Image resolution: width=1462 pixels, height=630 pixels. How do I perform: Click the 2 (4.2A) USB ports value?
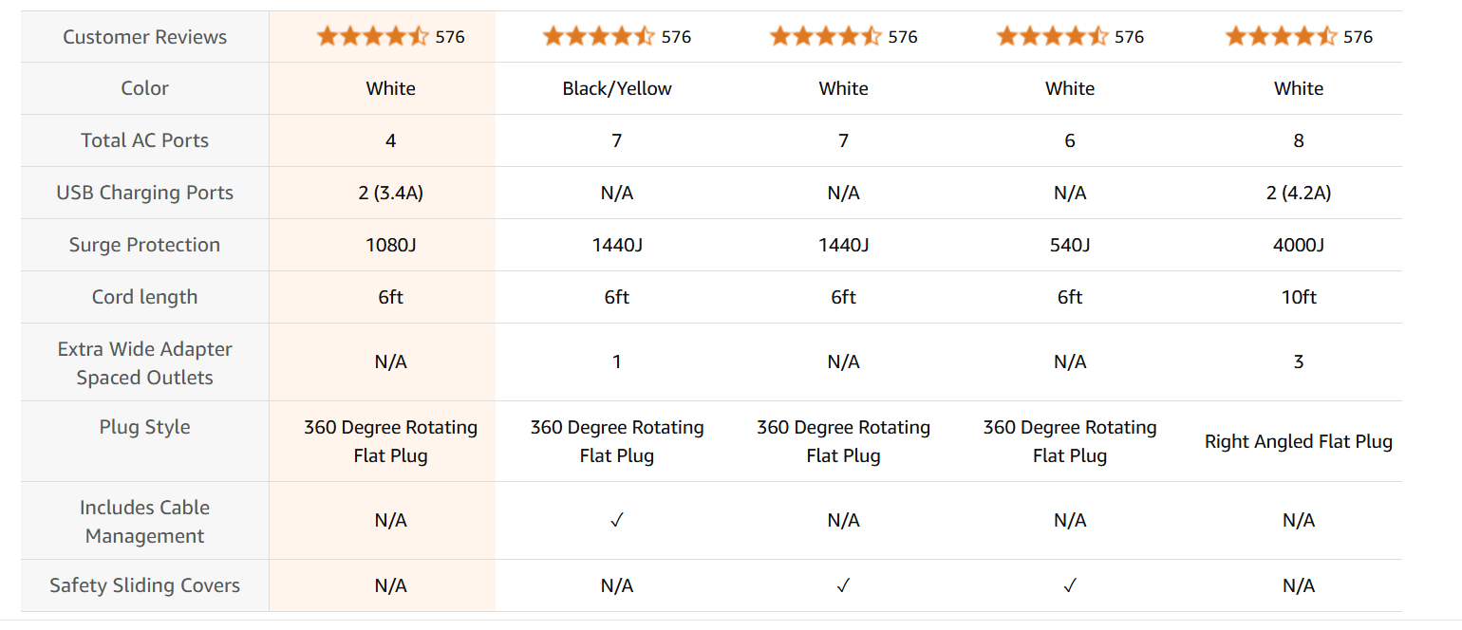pyautogui.click(x=1299, y=193)
